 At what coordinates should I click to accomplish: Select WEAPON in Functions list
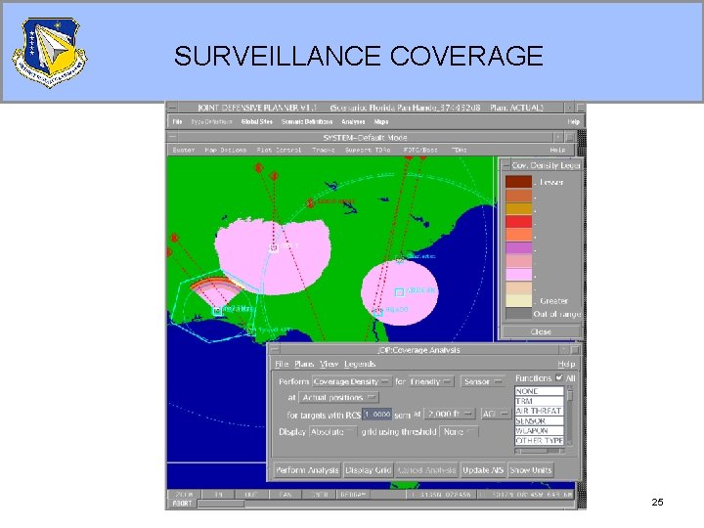click(539, 431)
